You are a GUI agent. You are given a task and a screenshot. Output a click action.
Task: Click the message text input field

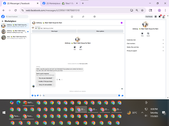[x=80, y=95]
